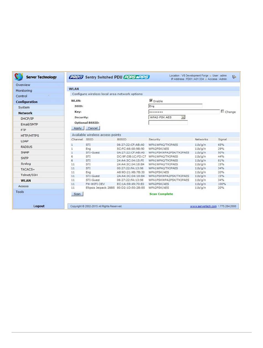Image resolution: width=263 pixels, height=348 pixels.
Task: Click the Networks column header
Action: point(201,139)
